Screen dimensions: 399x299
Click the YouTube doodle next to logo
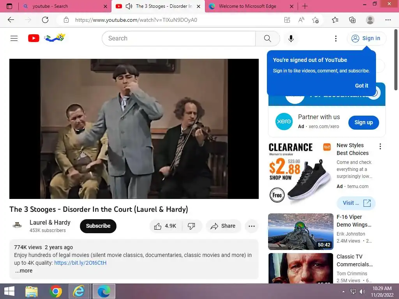point(55,38)
